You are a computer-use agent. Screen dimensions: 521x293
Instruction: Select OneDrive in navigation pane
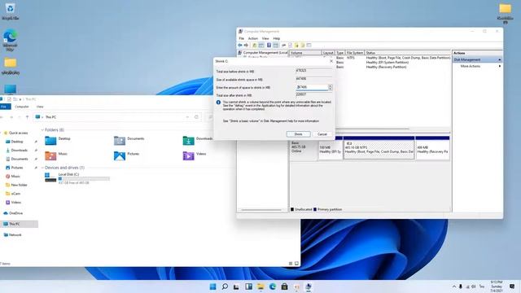(13, 213)
